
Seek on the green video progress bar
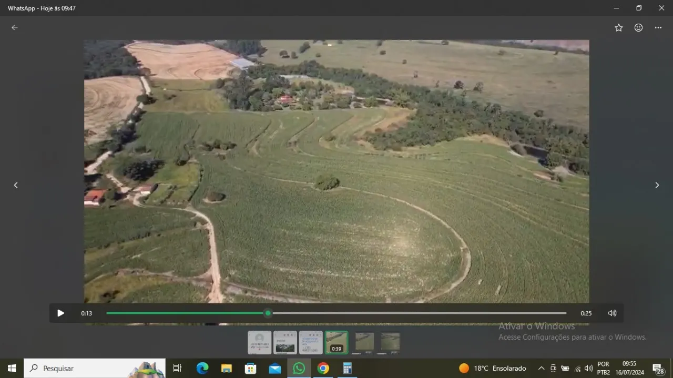(x=336, y=313)
